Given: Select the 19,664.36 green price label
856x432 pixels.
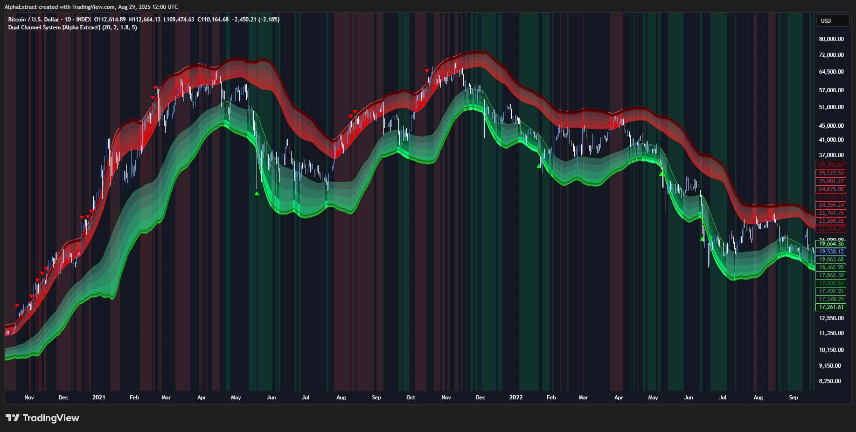Looking at the screenshot, I should 831,244.
